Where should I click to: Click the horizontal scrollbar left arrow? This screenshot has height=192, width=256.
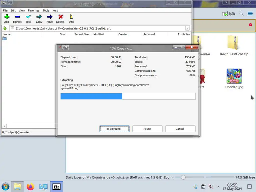[4, 126]
